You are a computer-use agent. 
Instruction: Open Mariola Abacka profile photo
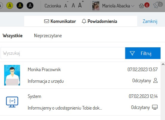click(96, 6)
